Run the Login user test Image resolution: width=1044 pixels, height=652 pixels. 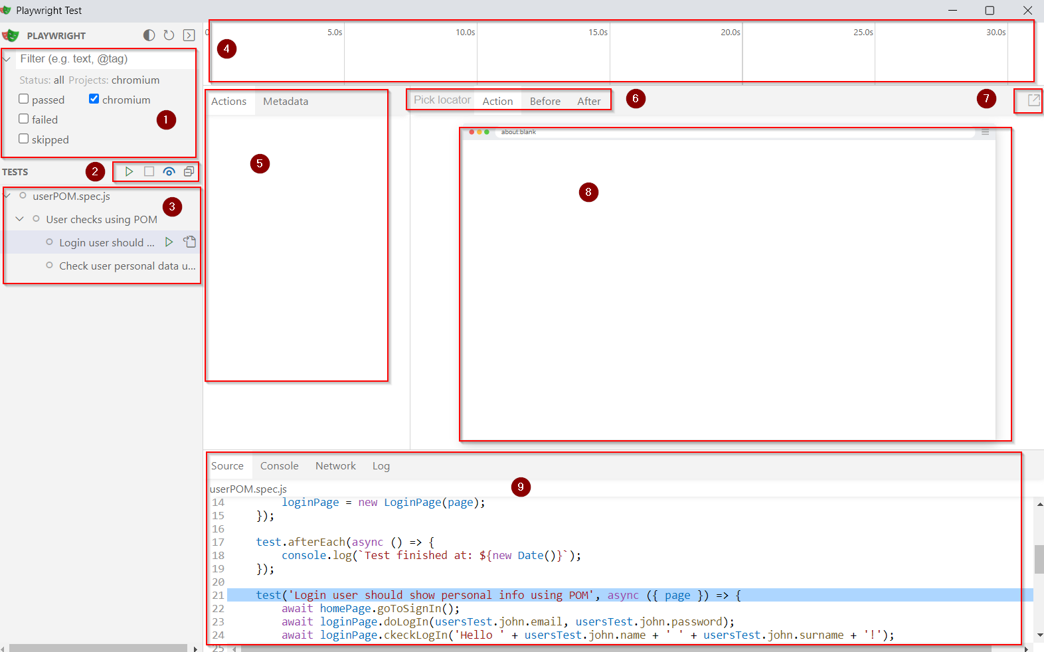[x=169, y=242]
